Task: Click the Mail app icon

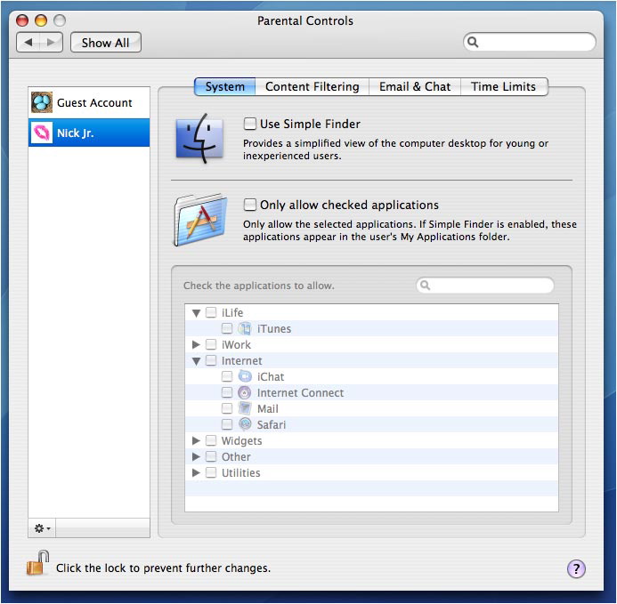Action: (244, 408)
